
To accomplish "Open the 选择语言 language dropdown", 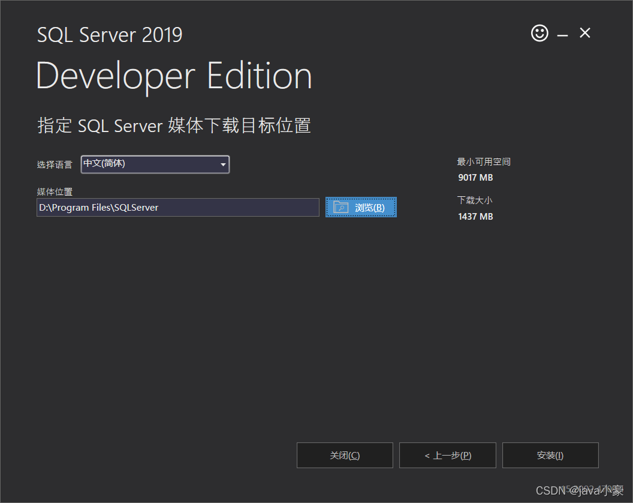I will click(x=155, y=164).
